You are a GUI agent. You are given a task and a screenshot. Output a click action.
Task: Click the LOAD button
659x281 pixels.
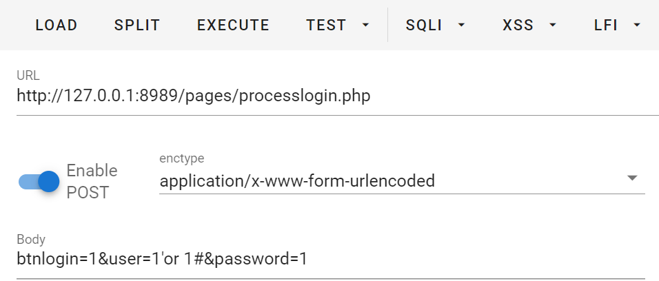(57, 25)
